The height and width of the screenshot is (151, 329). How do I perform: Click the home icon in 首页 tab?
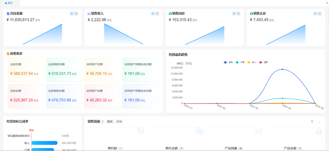[x=6, y=3]
